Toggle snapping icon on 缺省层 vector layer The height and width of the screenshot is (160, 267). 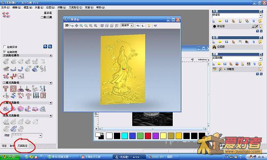pyautogui.click(x=257, y=26)
